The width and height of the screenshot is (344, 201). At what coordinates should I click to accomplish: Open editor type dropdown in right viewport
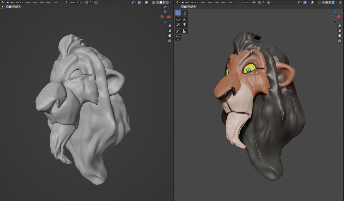point(178,2)
